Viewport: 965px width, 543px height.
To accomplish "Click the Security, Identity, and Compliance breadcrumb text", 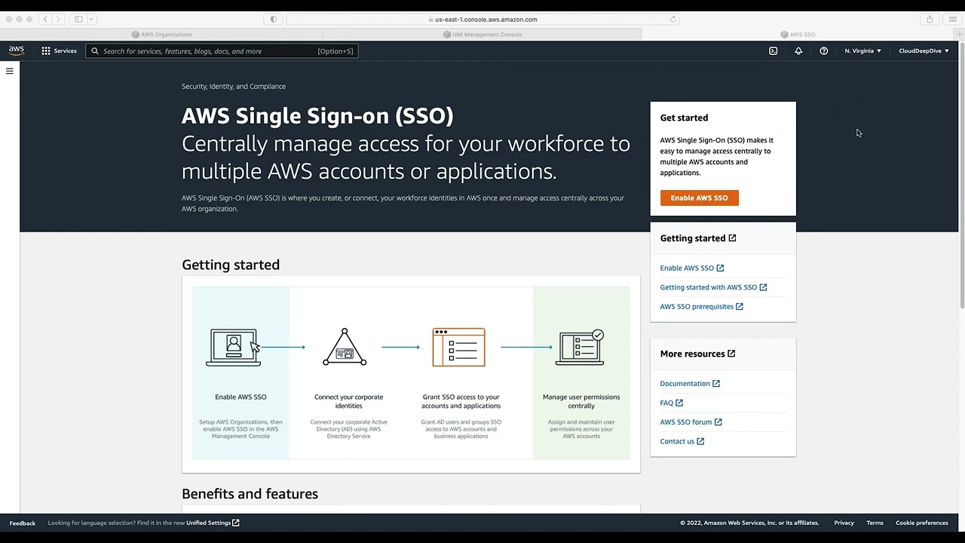I will point(234,86).
